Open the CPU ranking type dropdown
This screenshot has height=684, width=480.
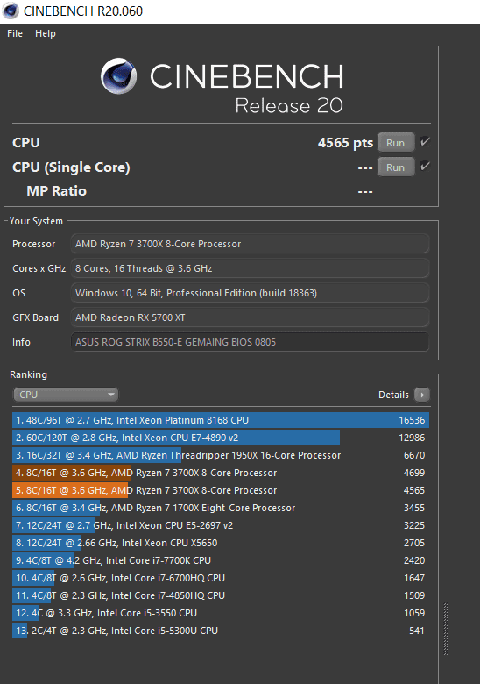point(66,395)
